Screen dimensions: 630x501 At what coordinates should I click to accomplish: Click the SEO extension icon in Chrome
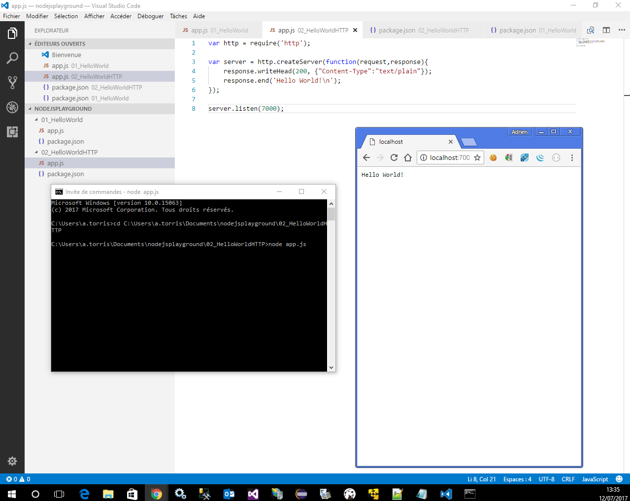pos(524,157)
